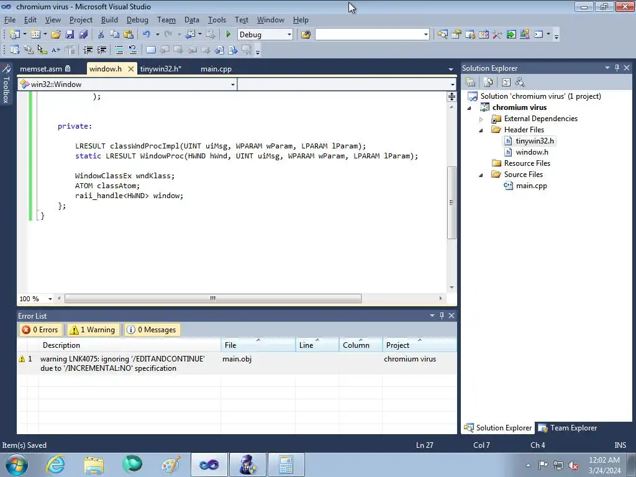The width and height of the screenshot is (636, 477).
Task: Open the Solution Explorer toolbar icon
Action: coord(442,35)
